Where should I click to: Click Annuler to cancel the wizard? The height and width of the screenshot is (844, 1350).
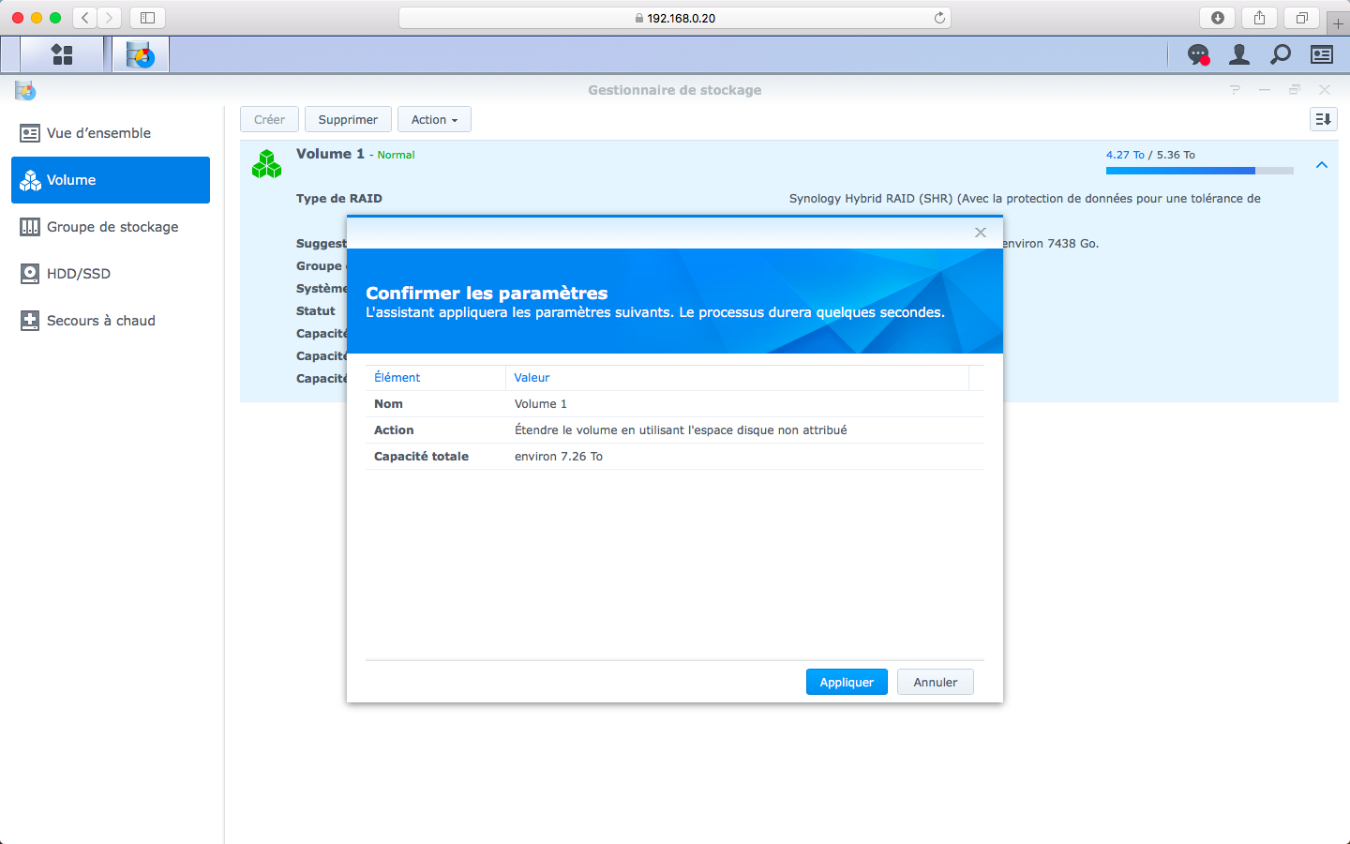click(936, 682)
